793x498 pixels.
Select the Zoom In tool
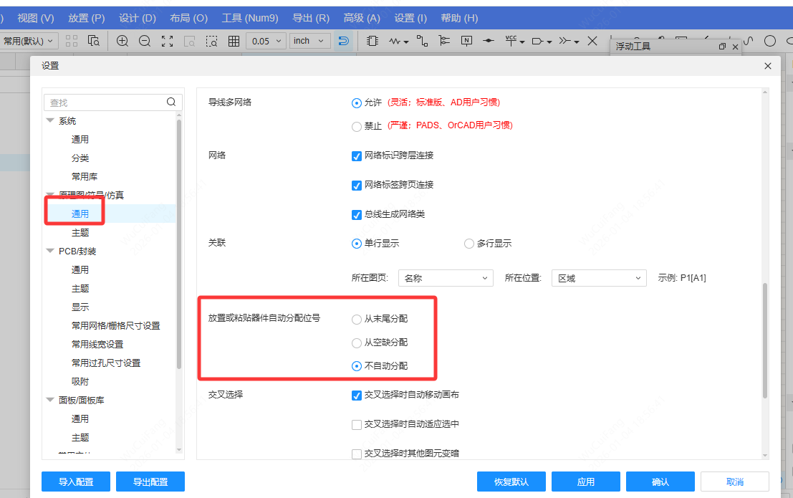(x=122, y=41)
